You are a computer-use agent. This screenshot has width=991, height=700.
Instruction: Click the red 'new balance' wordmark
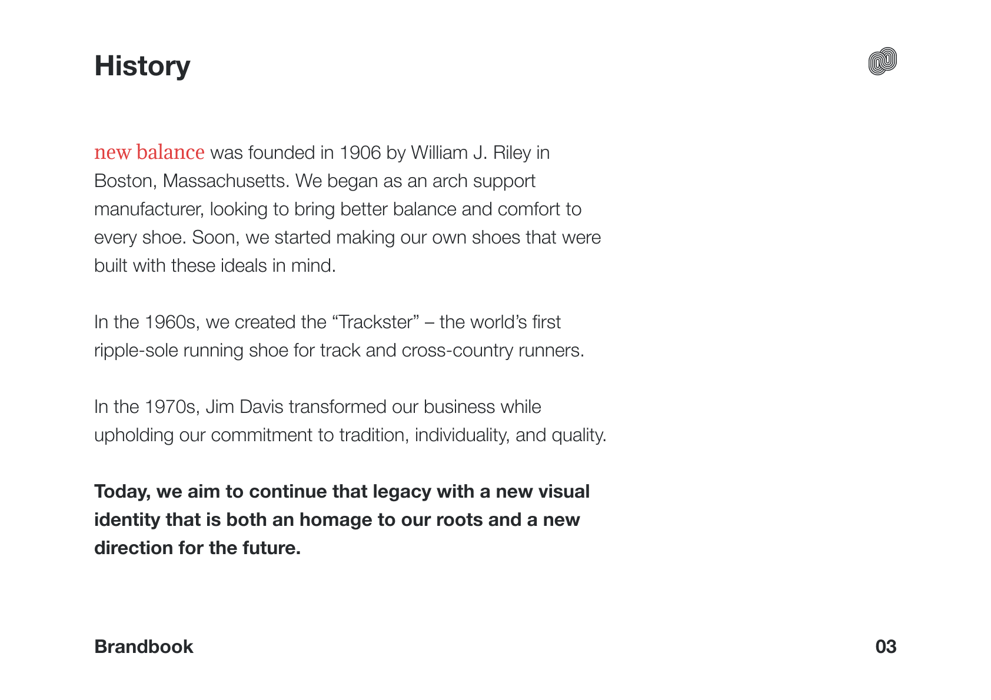149,152
